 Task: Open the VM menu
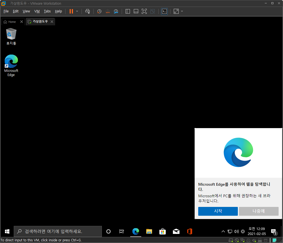click(x=37, y=11)
